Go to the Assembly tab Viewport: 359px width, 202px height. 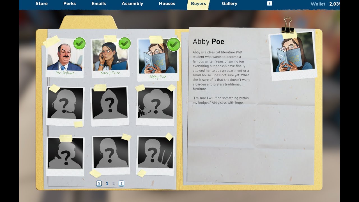pyautogui.click(x=132, y=4)
